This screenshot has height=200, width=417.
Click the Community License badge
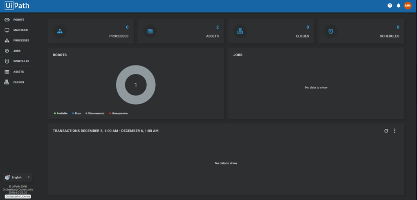tap(18, 197)
